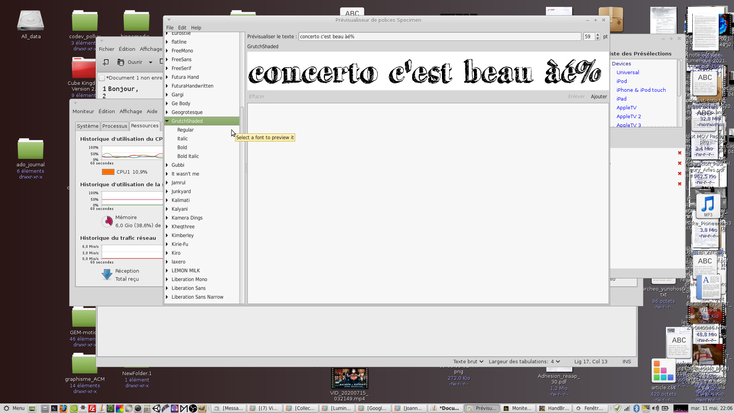Click the orange CPU1 color swatch
Viewport: 734px width, 413px height.
tap(108, 172)
